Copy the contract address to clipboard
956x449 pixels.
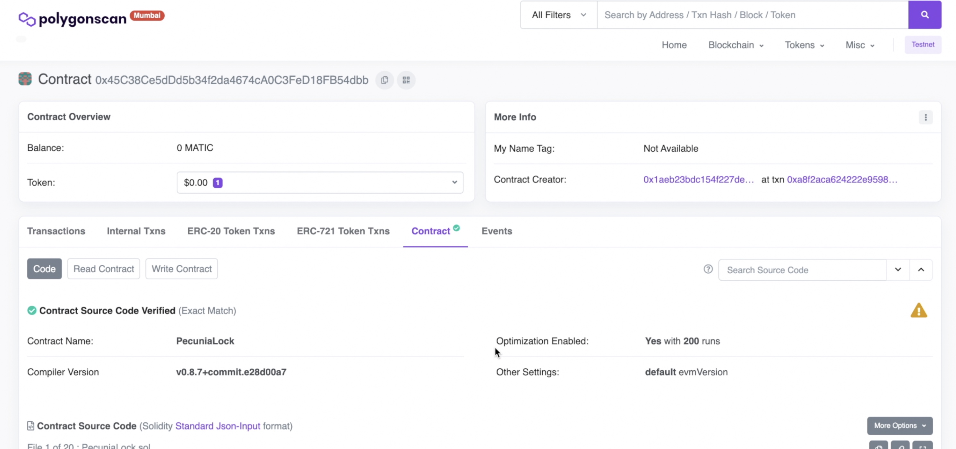tap(384, 80)
